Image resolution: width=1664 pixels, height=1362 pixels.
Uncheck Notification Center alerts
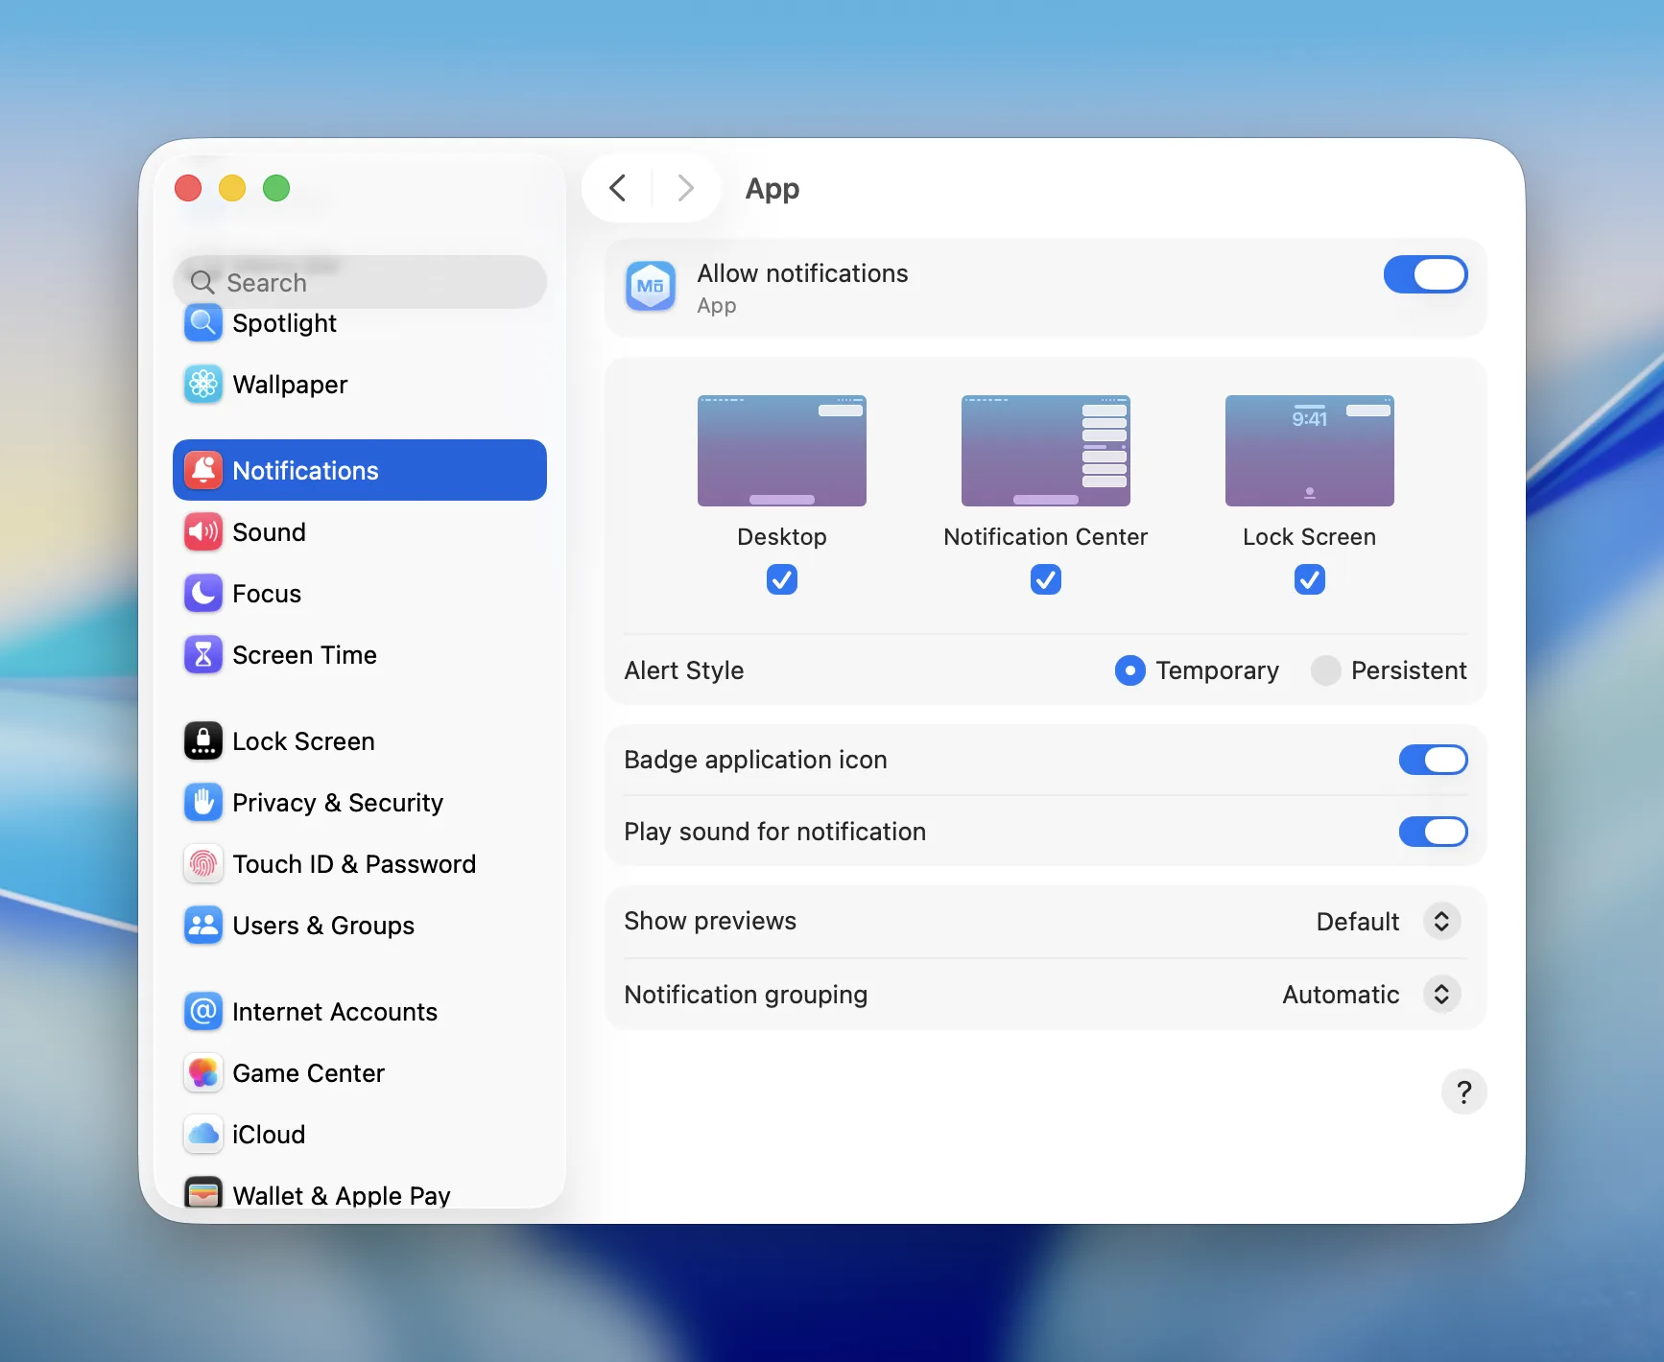tap(1045, 579)
